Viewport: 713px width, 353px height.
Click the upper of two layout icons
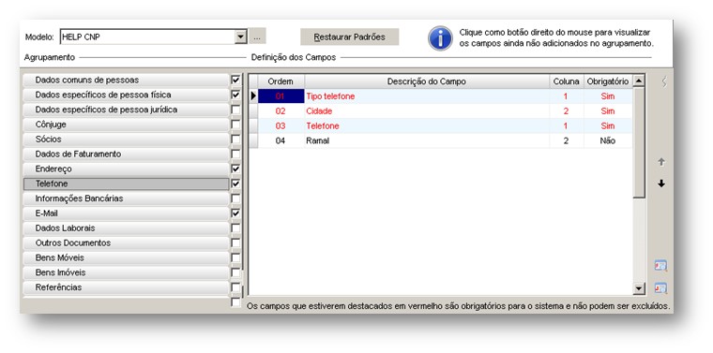660,265
